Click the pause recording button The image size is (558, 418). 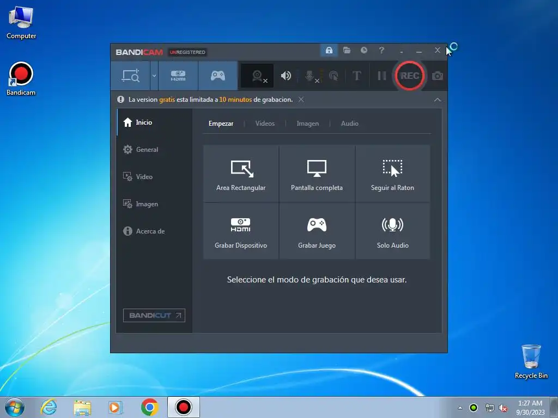click(381, 76)
